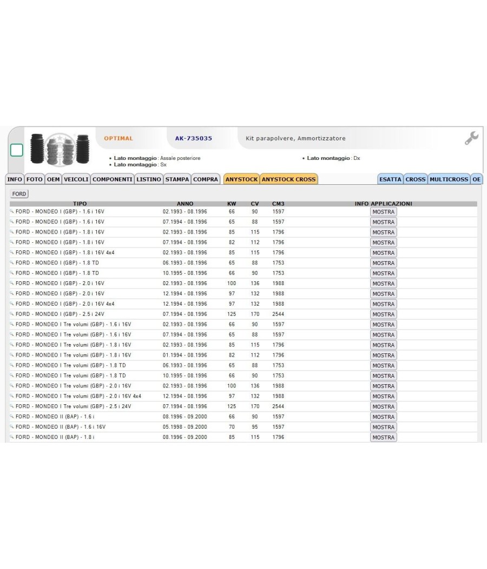Click the FORD brand filter button
487x569 pixels.
coord(19,194)
